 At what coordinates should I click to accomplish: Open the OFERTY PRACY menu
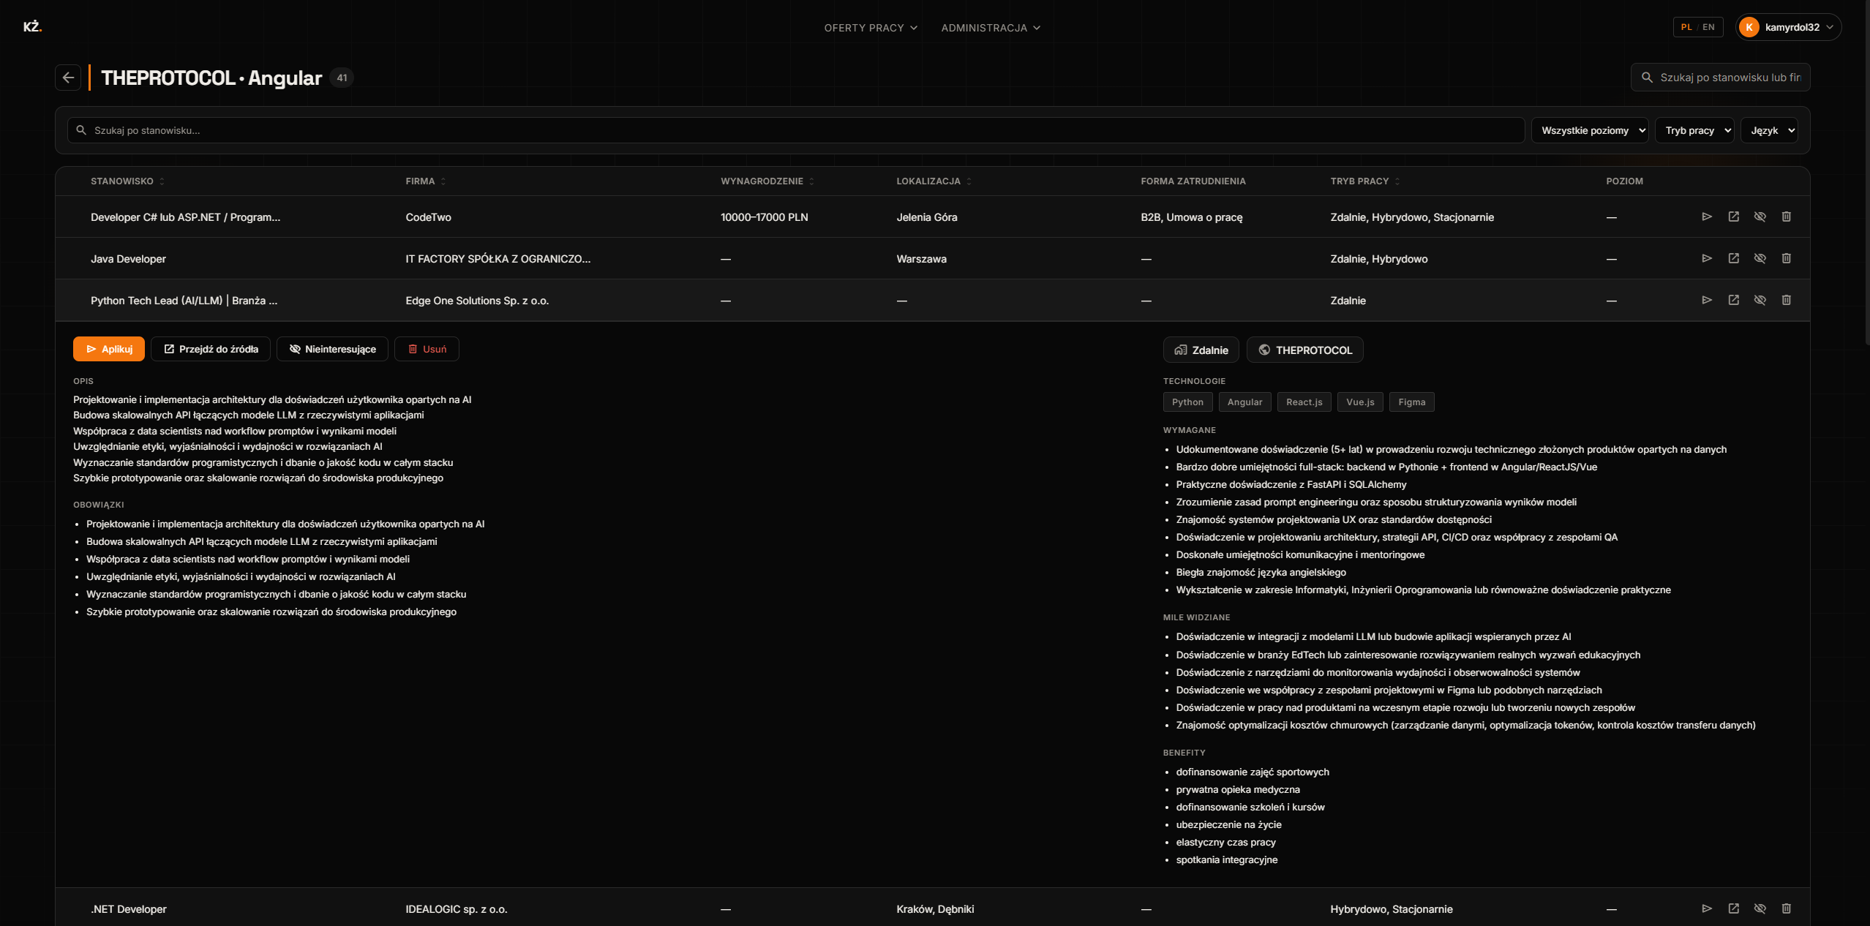871,28
